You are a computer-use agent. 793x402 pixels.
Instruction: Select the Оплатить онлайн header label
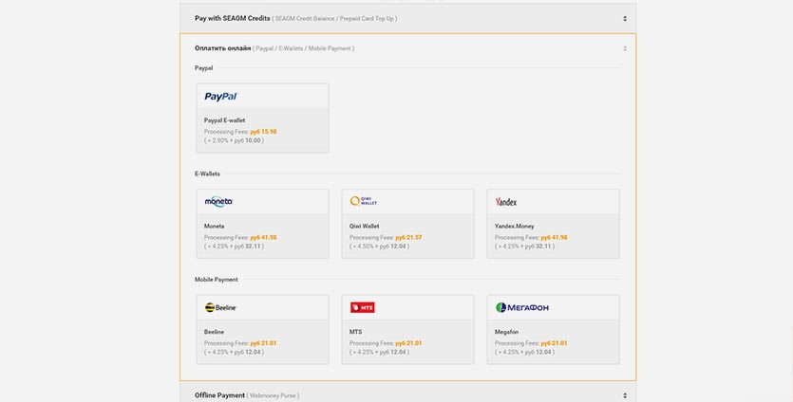(x=223, y=47)
